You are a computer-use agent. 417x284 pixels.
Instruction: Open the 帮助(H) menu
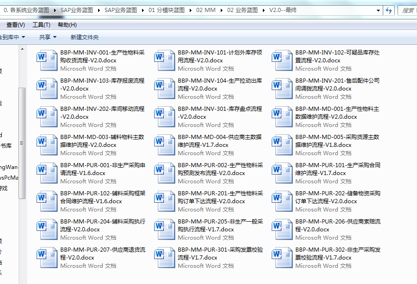coord(67,25)
